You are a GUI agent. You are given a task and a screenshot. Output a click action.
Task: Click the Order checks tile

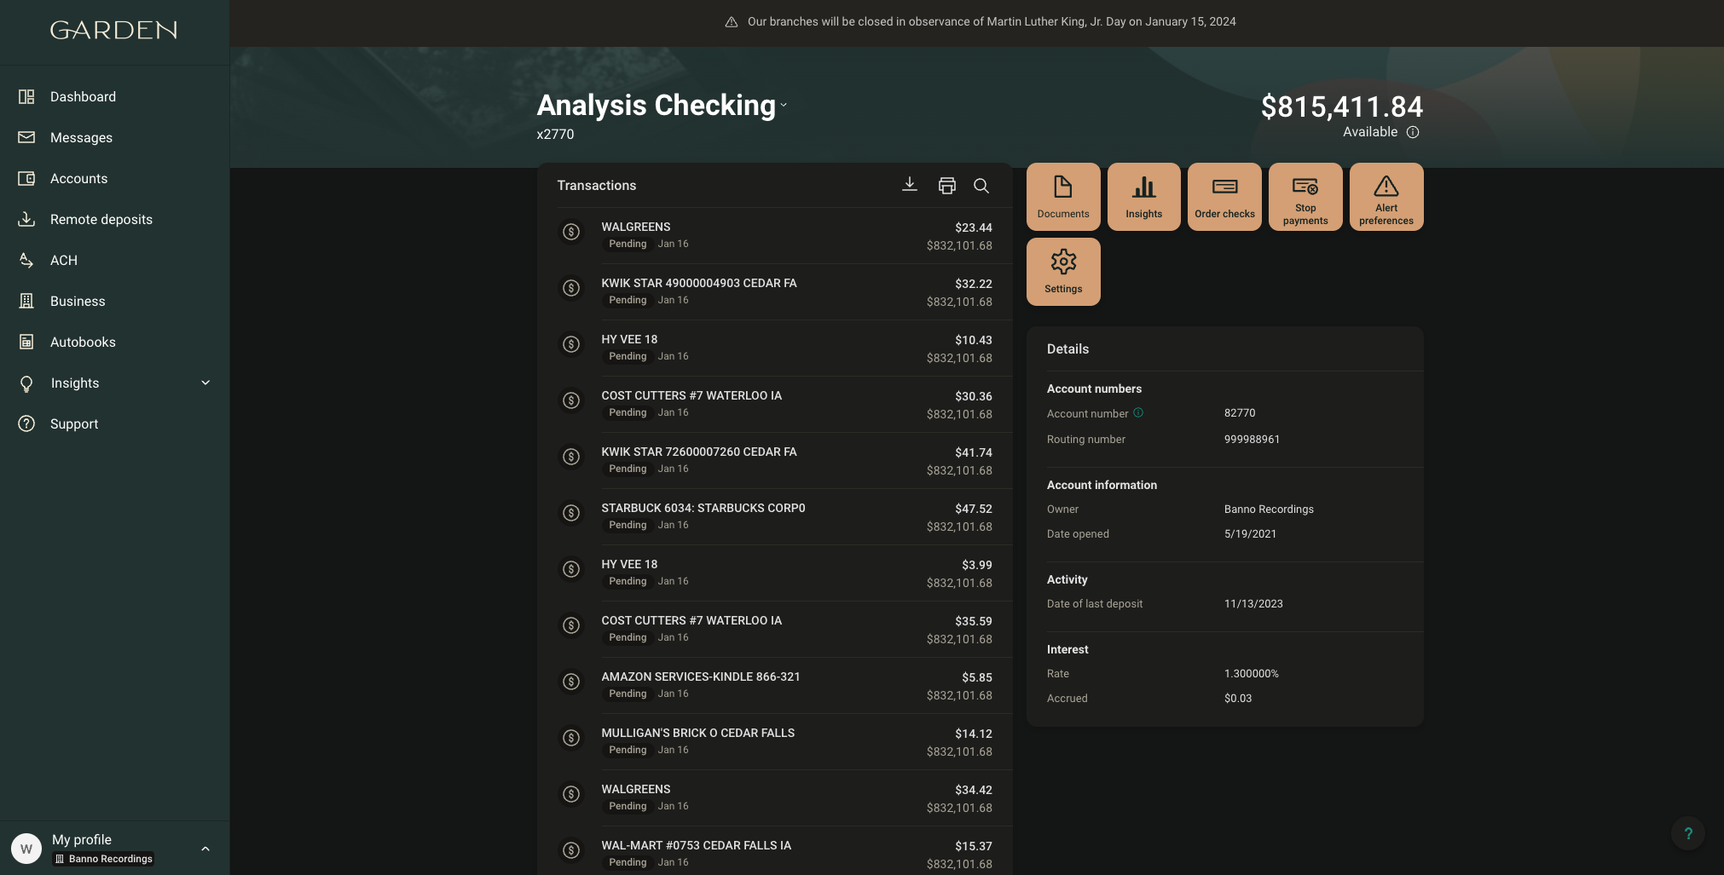tap(1224, 197)
